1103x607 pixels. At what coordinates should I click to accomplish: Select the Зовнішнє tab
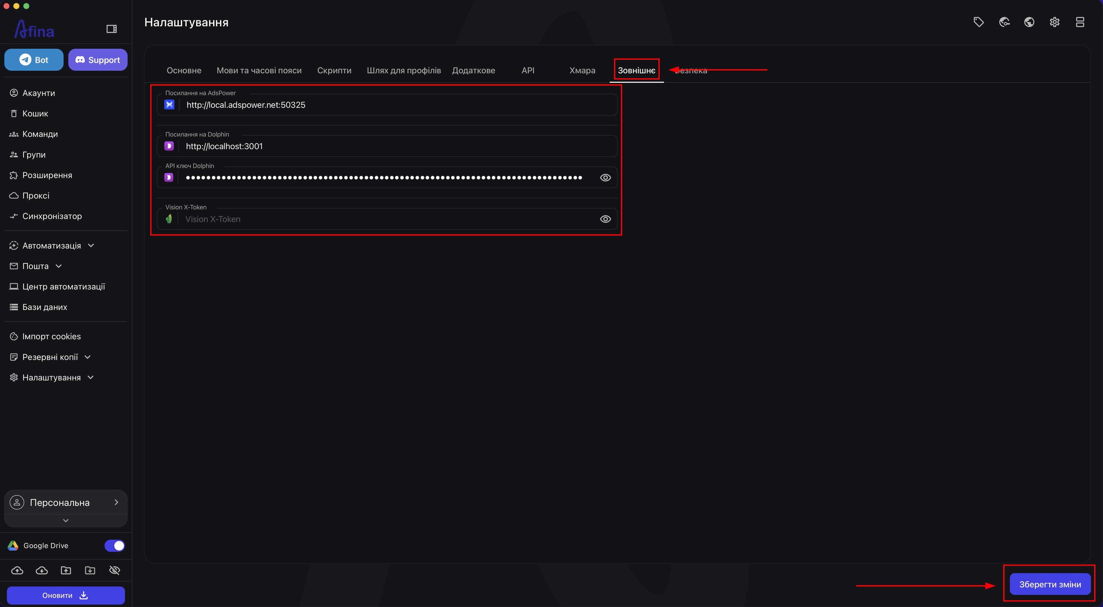tap(636, 70)
